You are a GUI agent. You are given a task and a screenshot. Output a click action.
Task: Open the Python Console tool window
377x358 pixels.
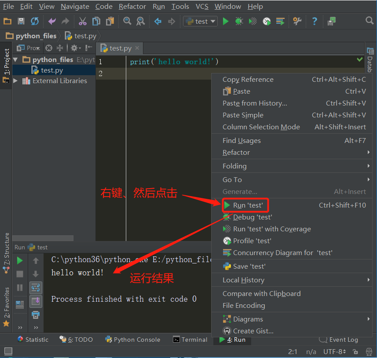click(x=132, y=340)
